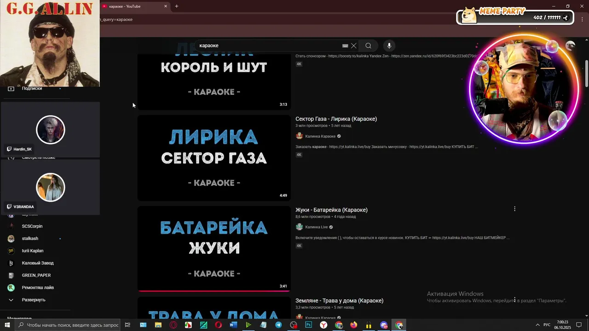
Task: Close the караоке - YouTube tab
Action: [x=166, y=6]
